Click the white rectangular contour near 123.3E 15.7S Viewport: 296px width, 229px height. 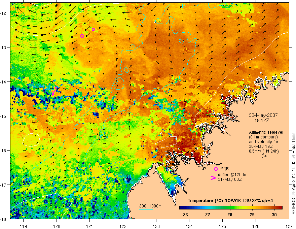tap(166, 142)
